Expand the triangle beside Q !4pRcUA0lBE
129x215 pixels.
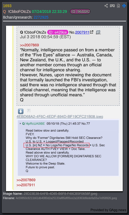click(20, 124)
